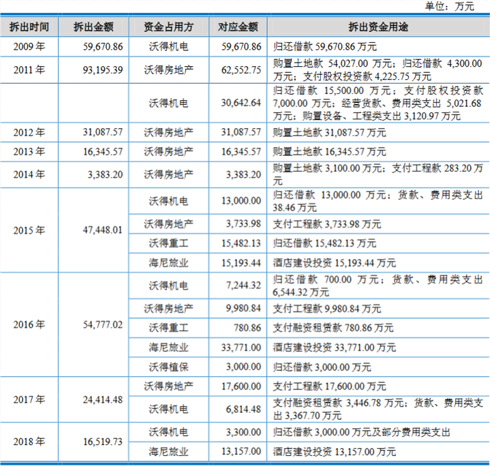Screen dimensions: 490x466
Task: Select the 2013 年 cell
Action: 29,152
